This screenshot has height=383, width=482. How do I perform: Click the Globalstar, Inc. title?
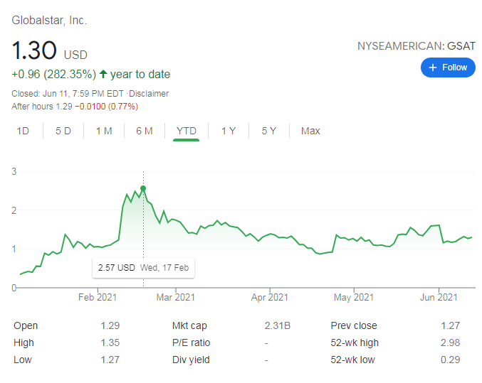[x=49, y=21]
